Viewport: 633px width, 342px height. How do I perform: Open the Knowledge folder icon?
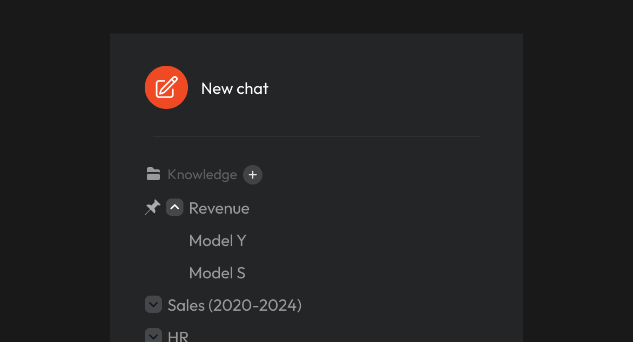tap(153, 174)
